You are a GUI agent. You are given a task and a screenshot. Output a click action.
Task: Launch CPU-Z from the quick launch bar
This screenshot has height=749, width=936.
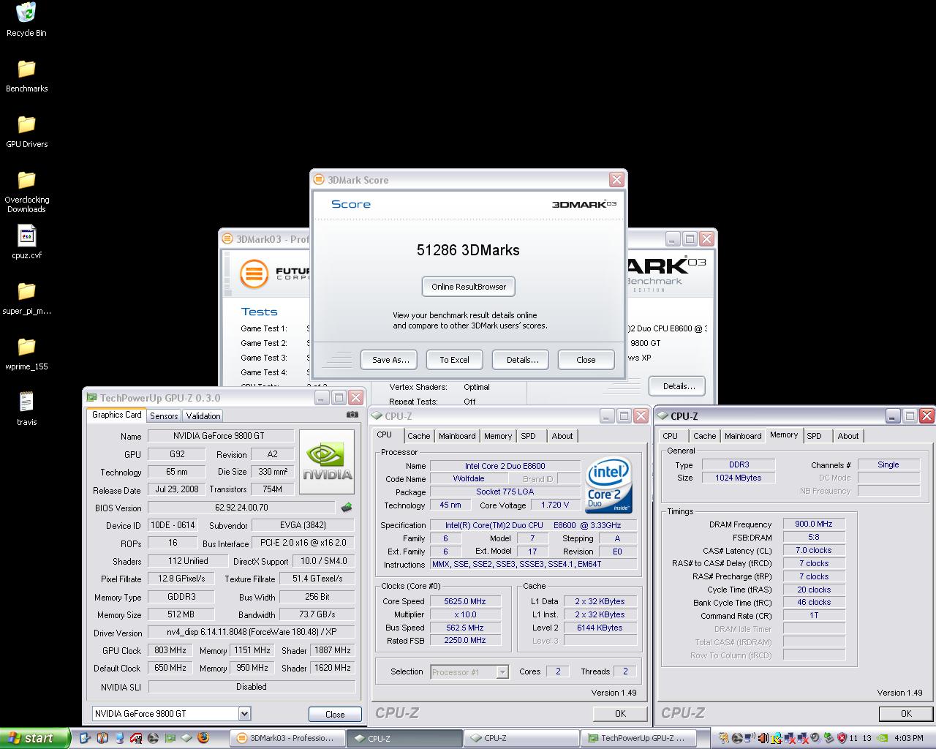click(x=187, y=738)
